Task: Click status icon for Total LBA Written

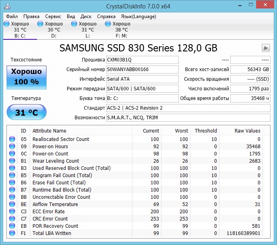Action: tap(12, 233)
